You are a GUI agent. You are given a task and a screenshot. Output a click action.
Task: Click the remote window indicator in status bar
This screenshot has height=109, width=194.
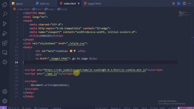(x=3, y=108)
